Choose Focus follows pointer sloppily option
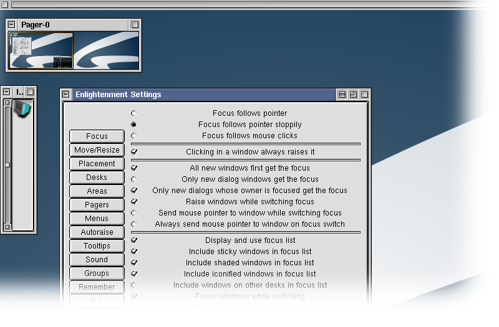Screen dimensions: 499x327 pos(134,124)
